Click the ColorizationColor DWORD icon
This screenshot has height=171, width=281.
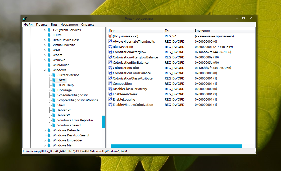pyautogui.click(x=110, y=68)
